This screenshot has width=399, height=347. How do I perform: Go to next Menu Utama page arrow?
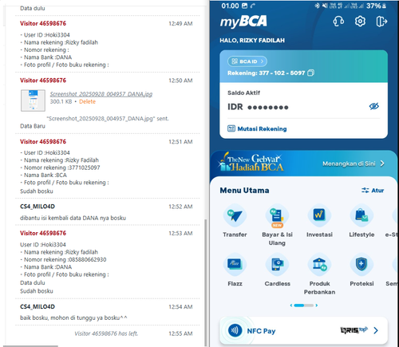[317, 306]
